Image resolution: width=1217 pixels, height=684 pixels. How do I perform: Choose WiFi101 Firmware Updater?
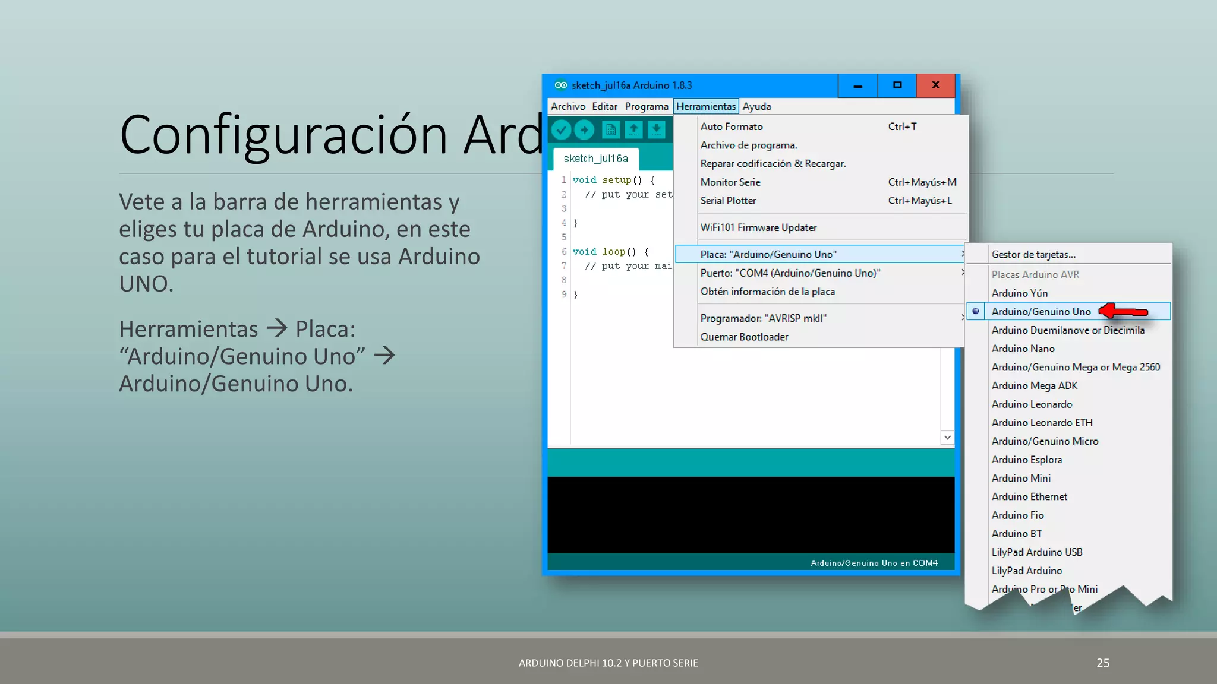820,227
